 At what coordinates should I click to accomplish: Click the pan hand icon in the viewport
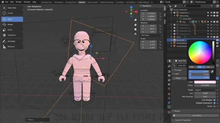[135, 25]
